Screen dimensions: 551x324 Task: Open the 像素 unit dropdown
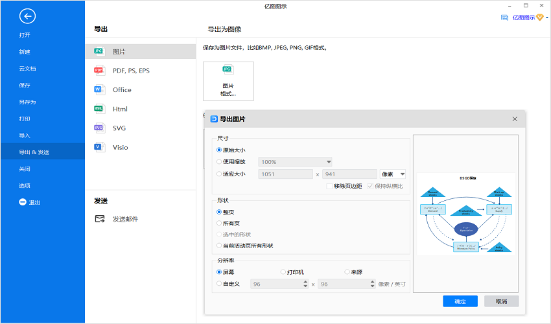(393, 174)
